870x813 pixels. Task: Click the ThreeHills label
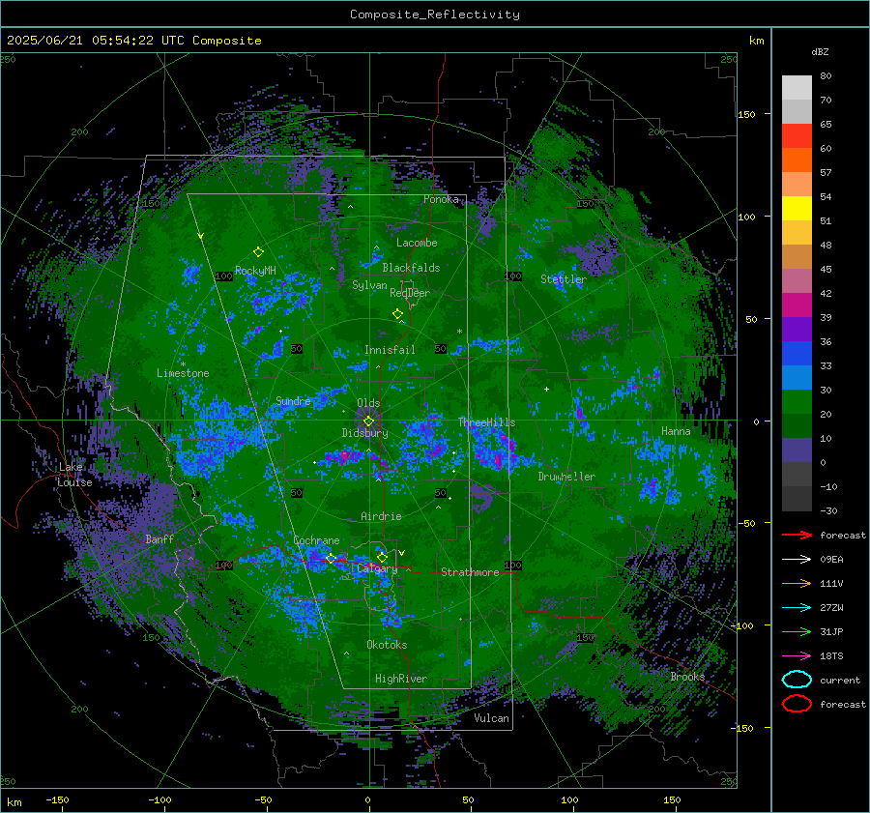coord(487,422)
